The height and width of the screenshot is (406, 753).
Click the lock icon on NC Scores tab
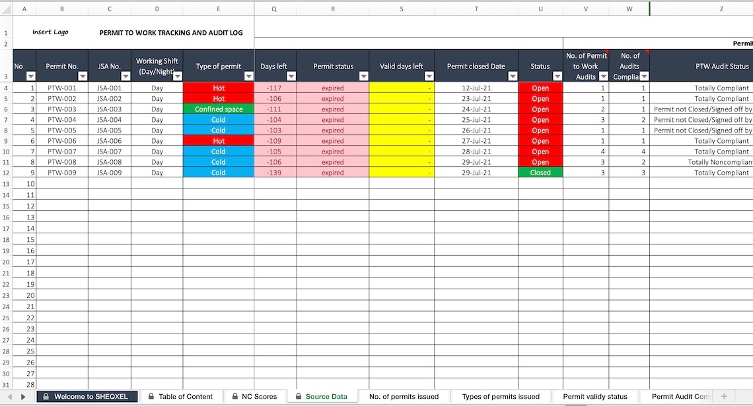[233, 396]
